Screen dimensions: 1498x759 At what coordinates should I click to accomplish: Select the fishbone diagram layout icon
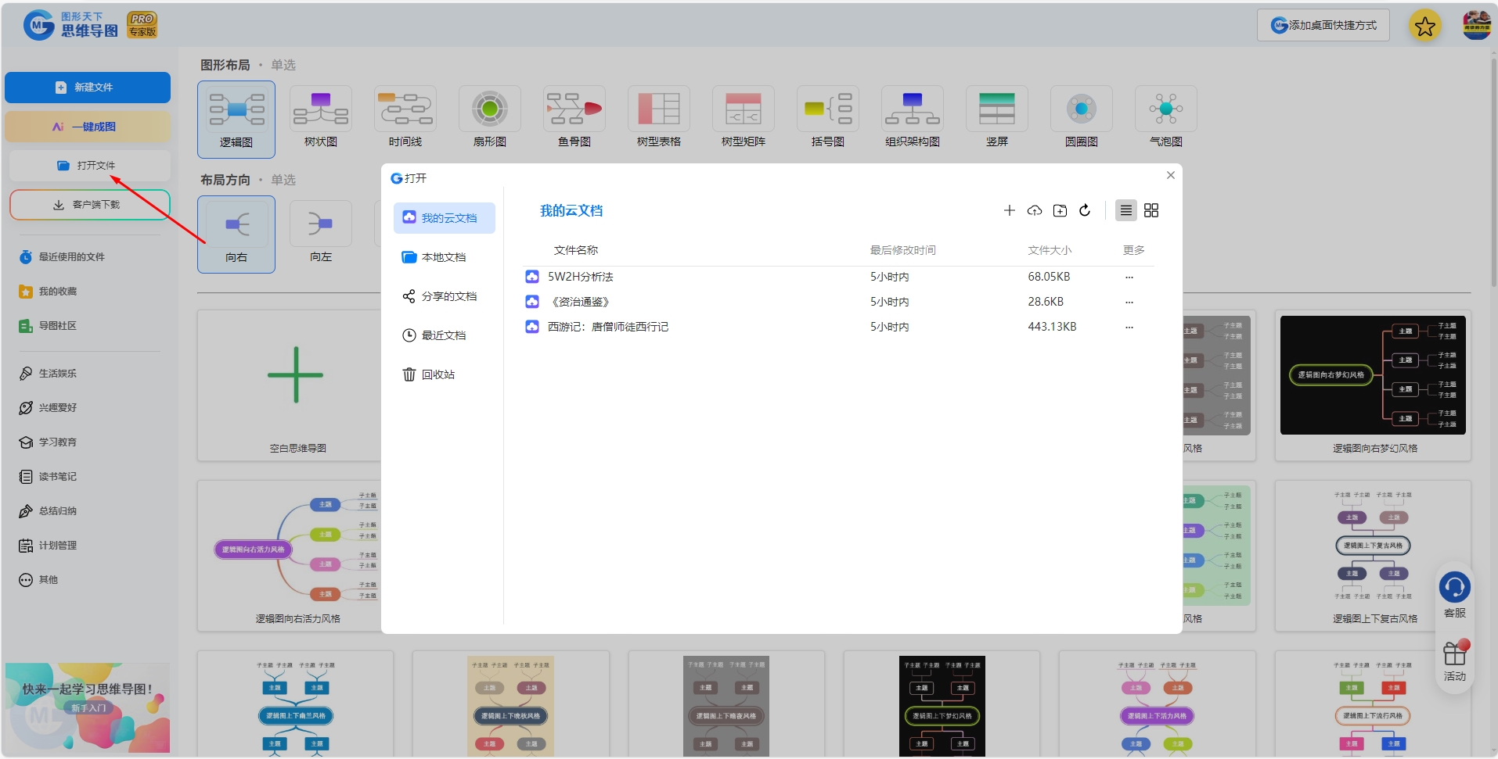(x=574, y=109)
